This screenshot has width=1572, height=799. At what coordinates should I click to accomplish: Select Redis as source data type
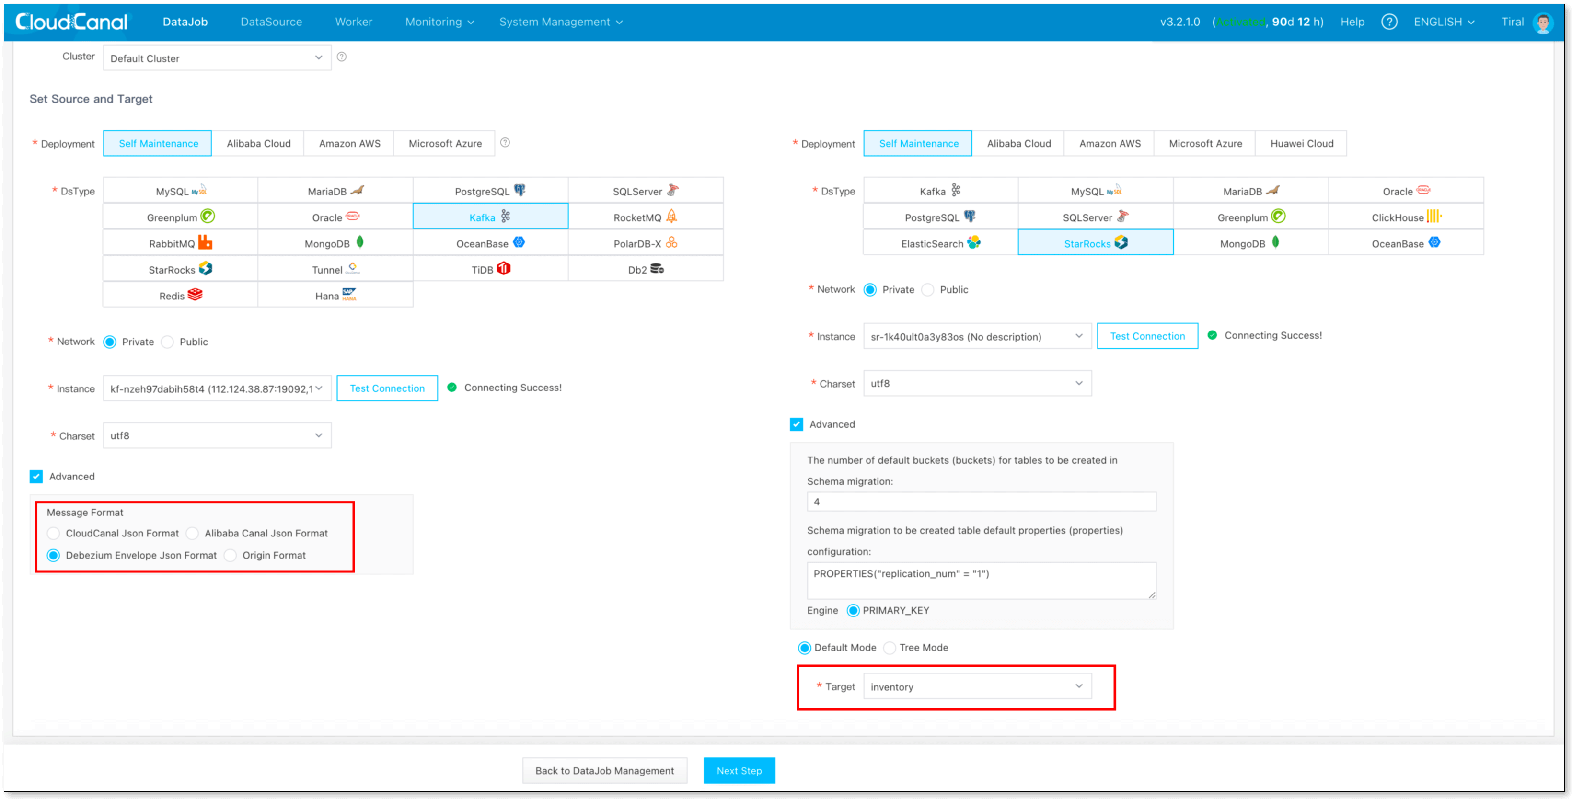coord(180,295)
